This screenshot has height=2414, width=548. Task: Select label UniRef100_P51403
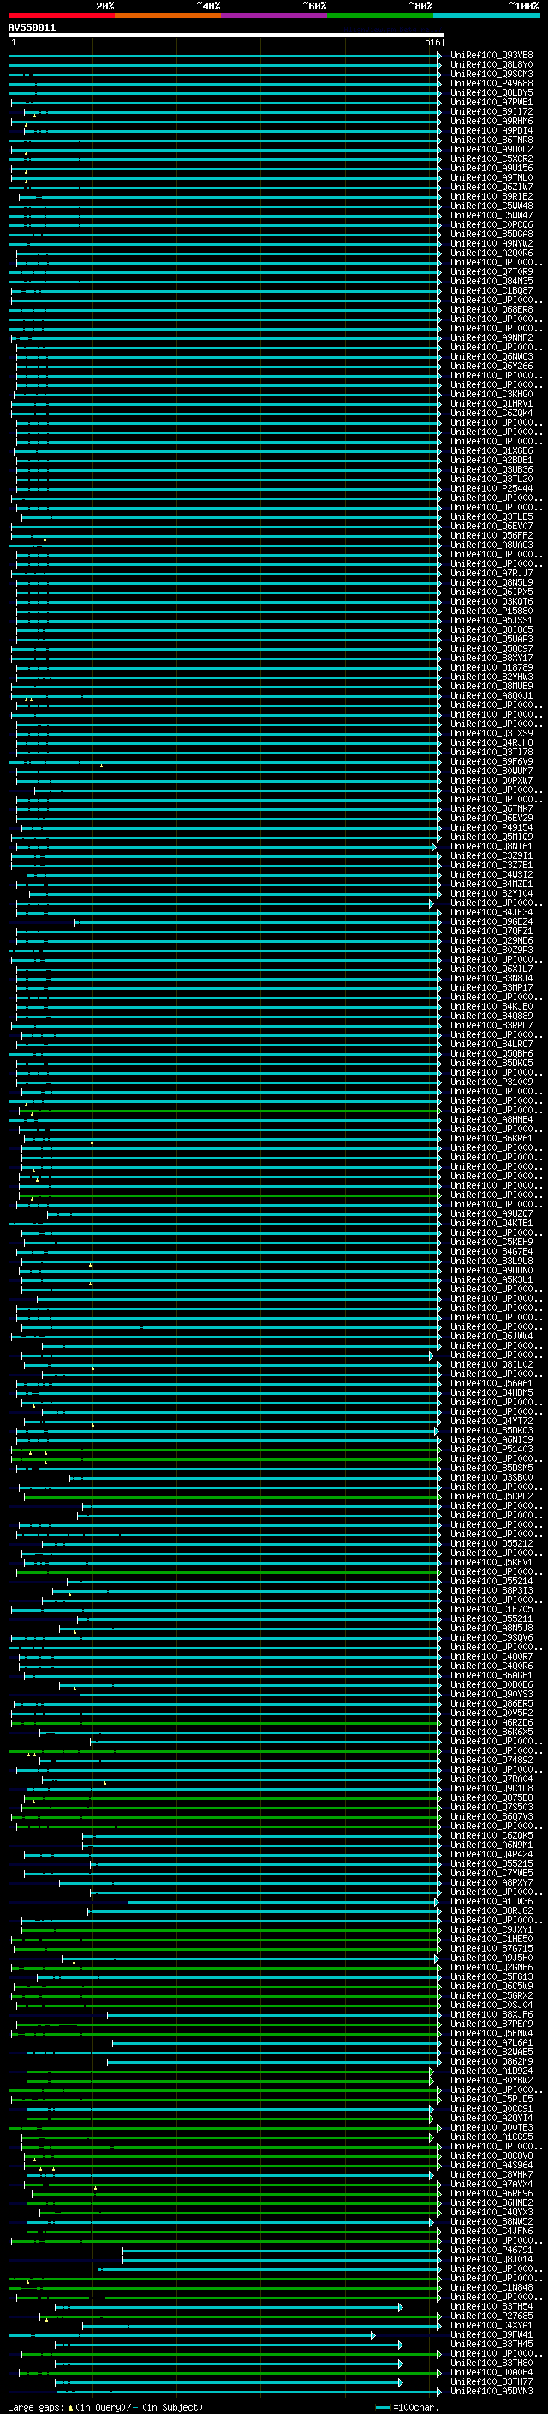pos(491,1449)
